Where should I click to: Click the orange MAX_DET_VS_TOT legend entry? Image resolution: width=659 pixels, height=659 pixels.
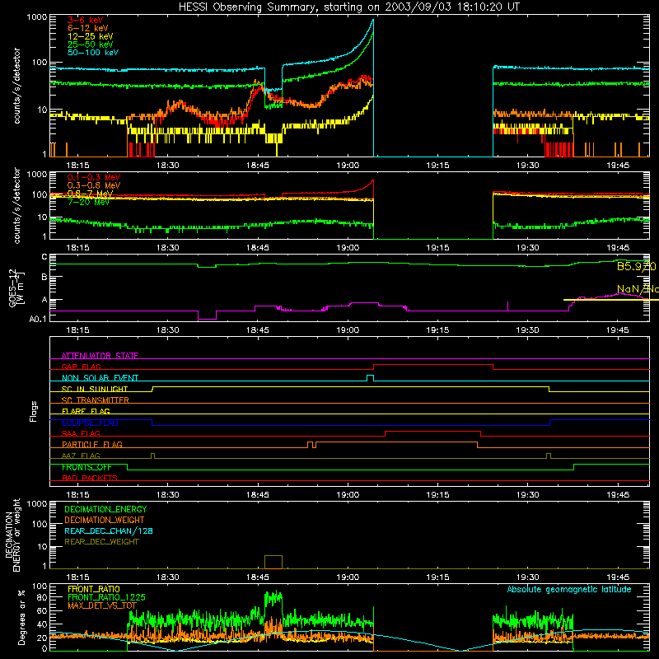[x=102, y=605]
